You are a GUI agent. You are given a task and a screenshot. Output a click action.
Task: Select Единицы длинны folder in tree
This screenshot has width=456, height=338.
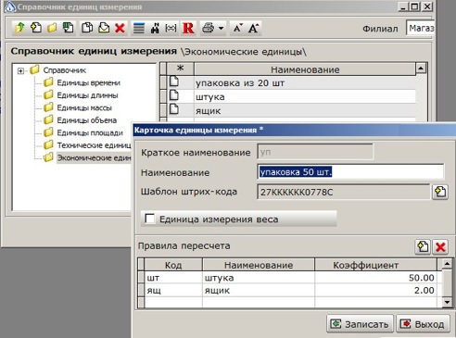click(x=87, y=95)
